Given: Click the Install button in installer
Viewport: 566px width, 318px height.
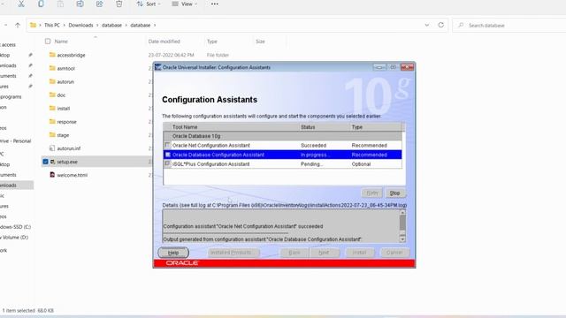Looking at the screenshot, I should point(360,253).
